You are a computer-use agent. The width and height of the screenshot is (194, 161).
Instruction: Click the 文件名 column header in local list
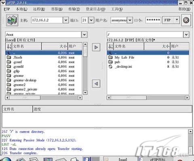pyautogui.click(x=27, y=46)
